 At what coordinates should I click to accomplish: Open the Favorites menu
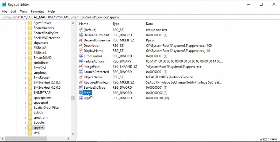(x=37, y=11)
